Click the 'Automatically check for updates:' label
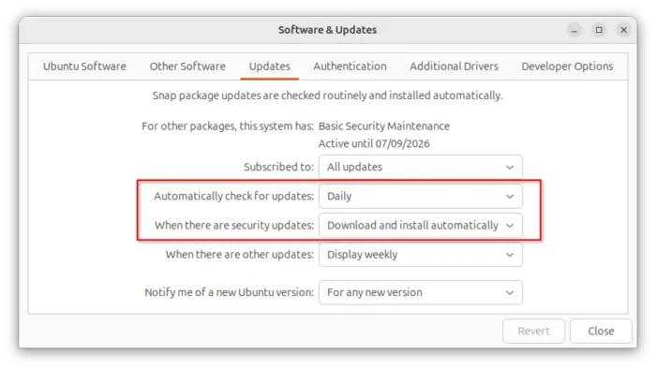 pyautogui.click(x=234, y=197)
